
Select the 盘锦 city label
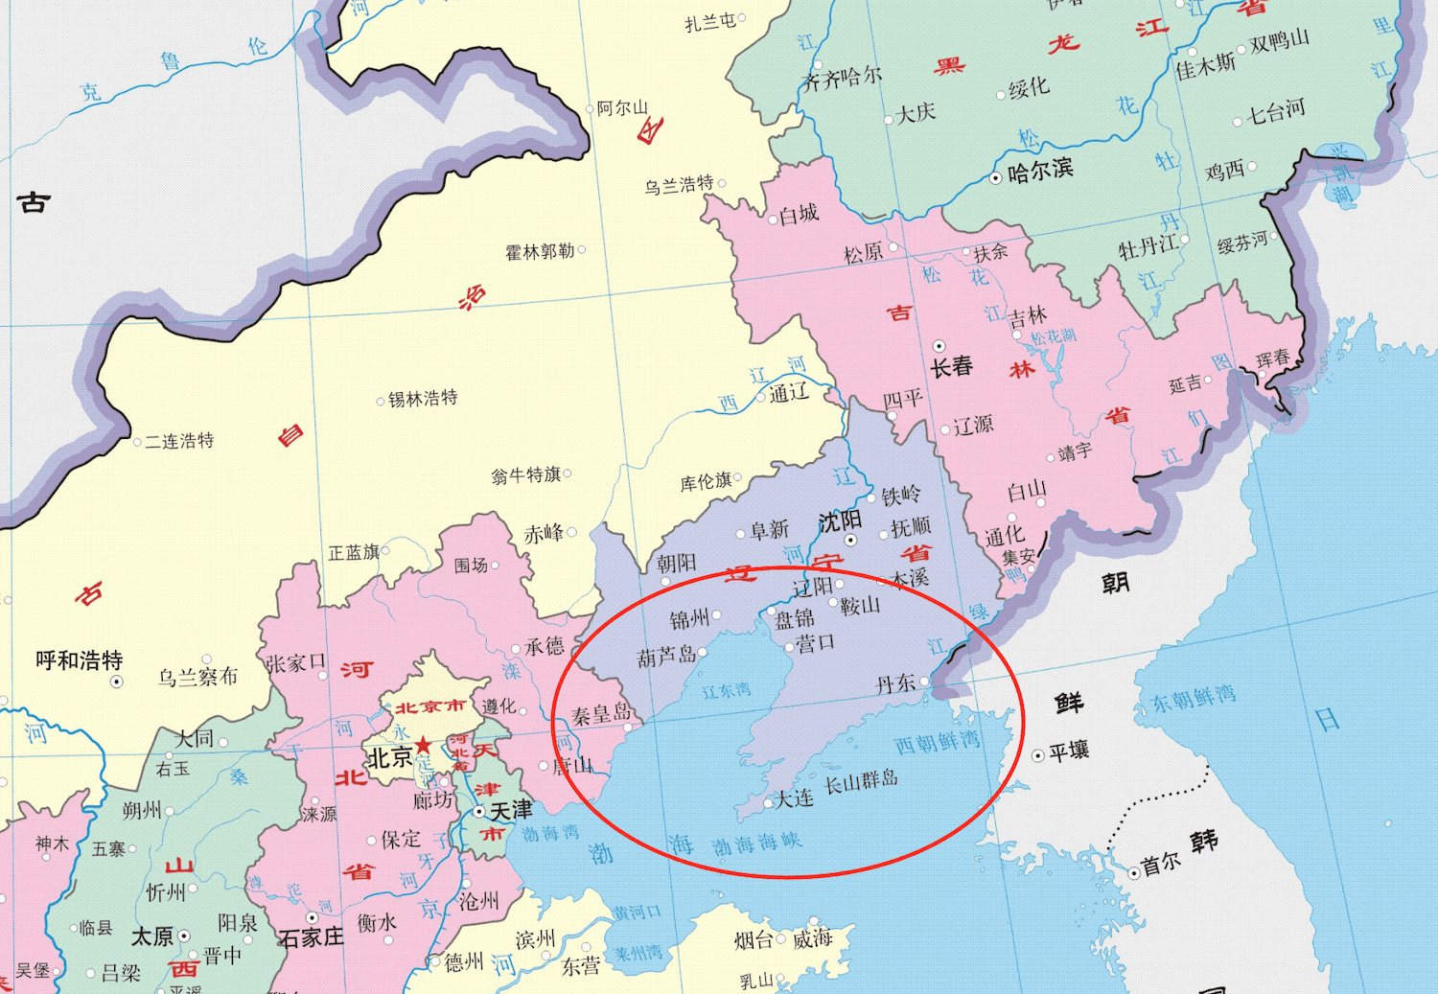coord(795,620)
